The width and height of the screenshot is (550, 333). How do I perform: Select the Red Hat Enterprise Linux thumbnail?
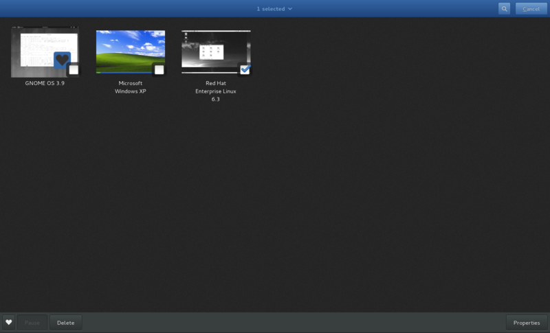[x=216, y=51]
